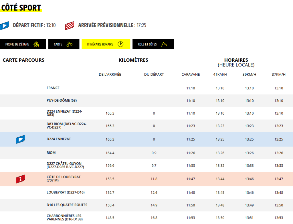Click the red category 2 climb badge
The height and width of the screenshot is (224, 293).
coord(20,179)
